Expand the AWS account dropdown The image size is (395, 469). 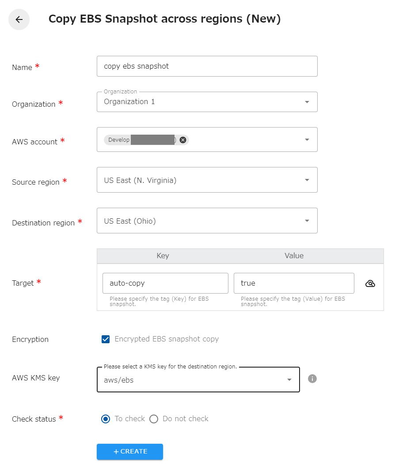(307, 140)
